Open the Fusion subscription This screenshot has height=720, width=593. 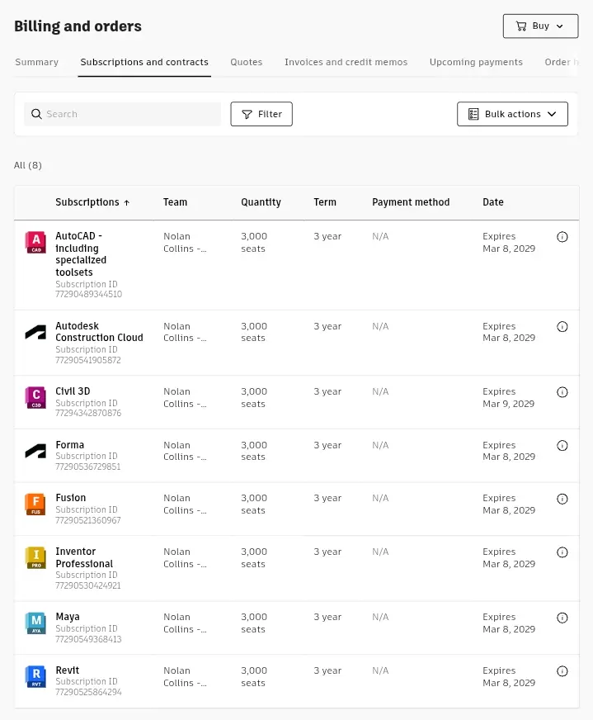point(71,498)
